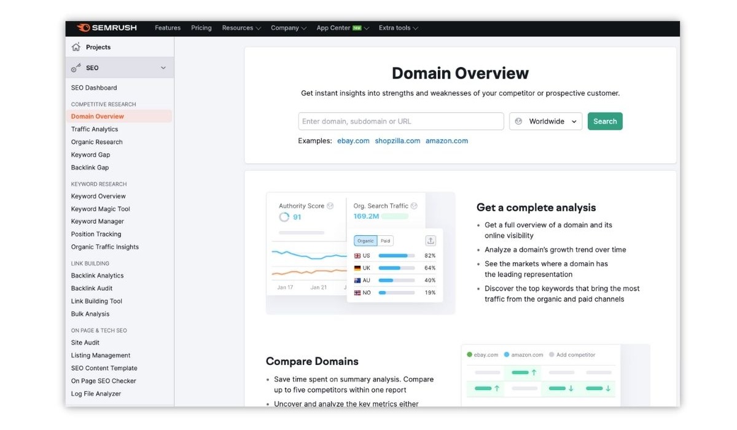This screenshot has width=737, height=430.
Task: Click the globe icon in Worldwide selector
Action: coord(518,121)
